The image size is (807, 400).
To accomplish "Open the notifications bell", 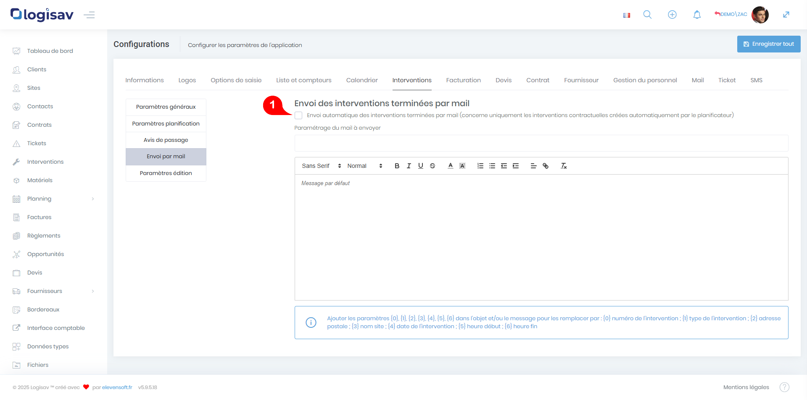I will coord(697,15).
